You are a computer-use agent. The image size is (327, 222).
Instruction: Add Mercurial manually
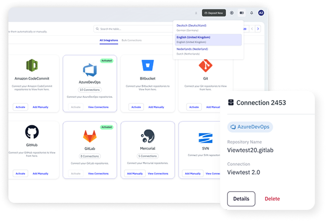(135, 173)
